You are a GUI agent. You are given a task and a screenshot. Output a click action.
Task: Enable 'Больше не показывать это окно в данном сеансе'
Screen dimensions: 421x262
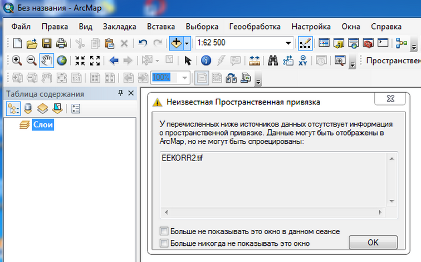(x=164, y=231)
